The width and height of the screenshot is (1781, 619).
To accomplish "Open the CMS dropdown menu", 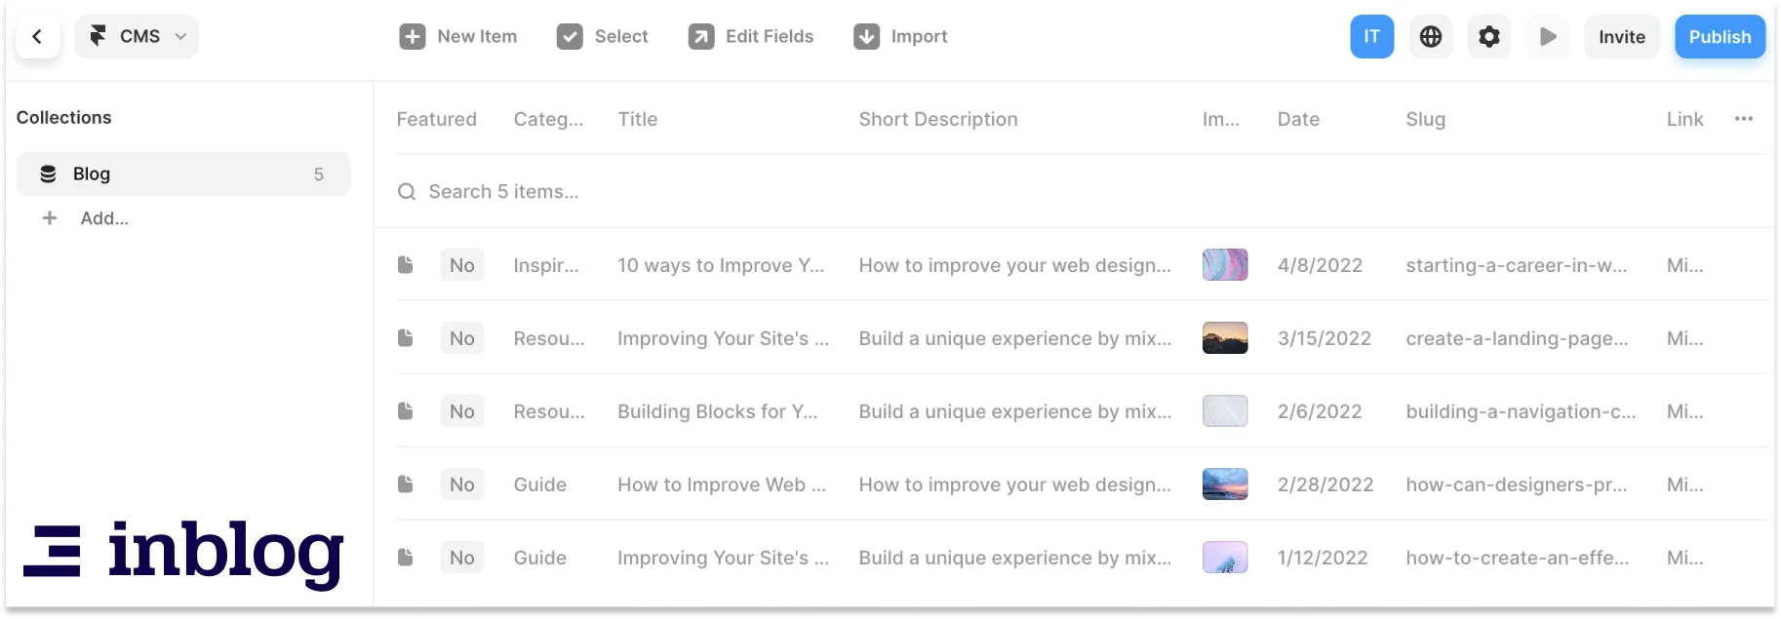I will [137, 37].
